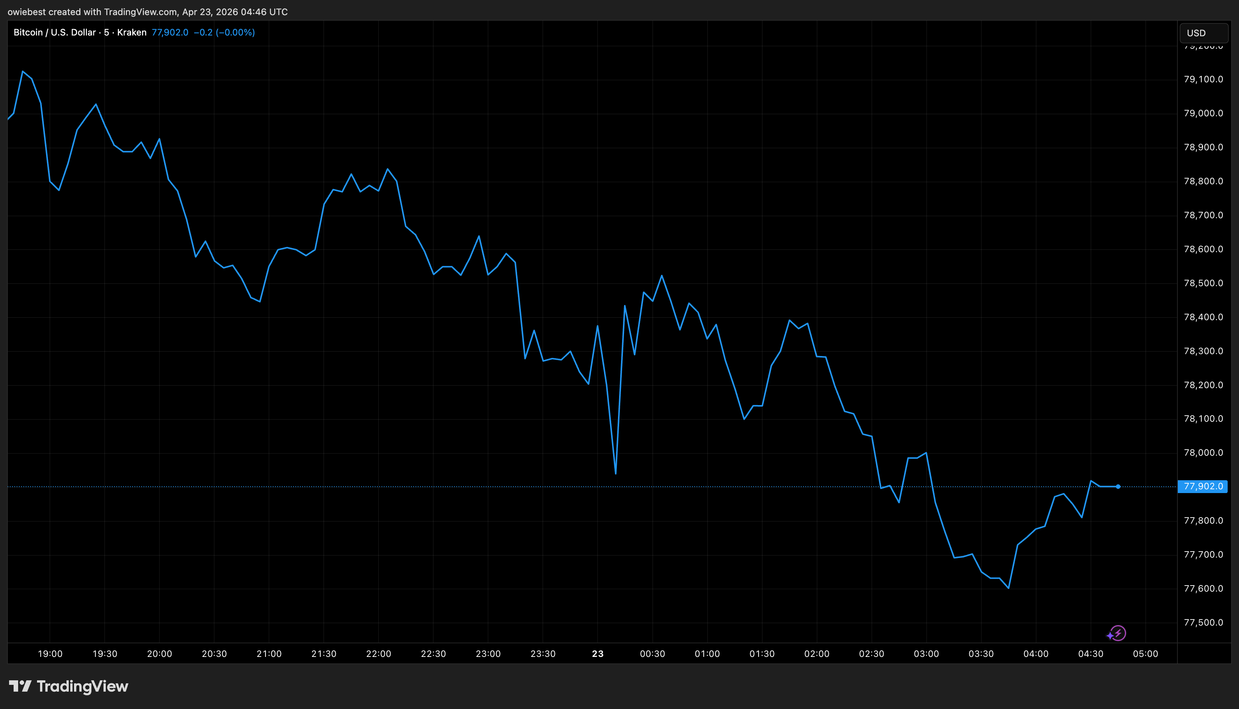Click the blue 77,902.0 value in the legend
1239x709 pixels.
click(x=170, y=32)
